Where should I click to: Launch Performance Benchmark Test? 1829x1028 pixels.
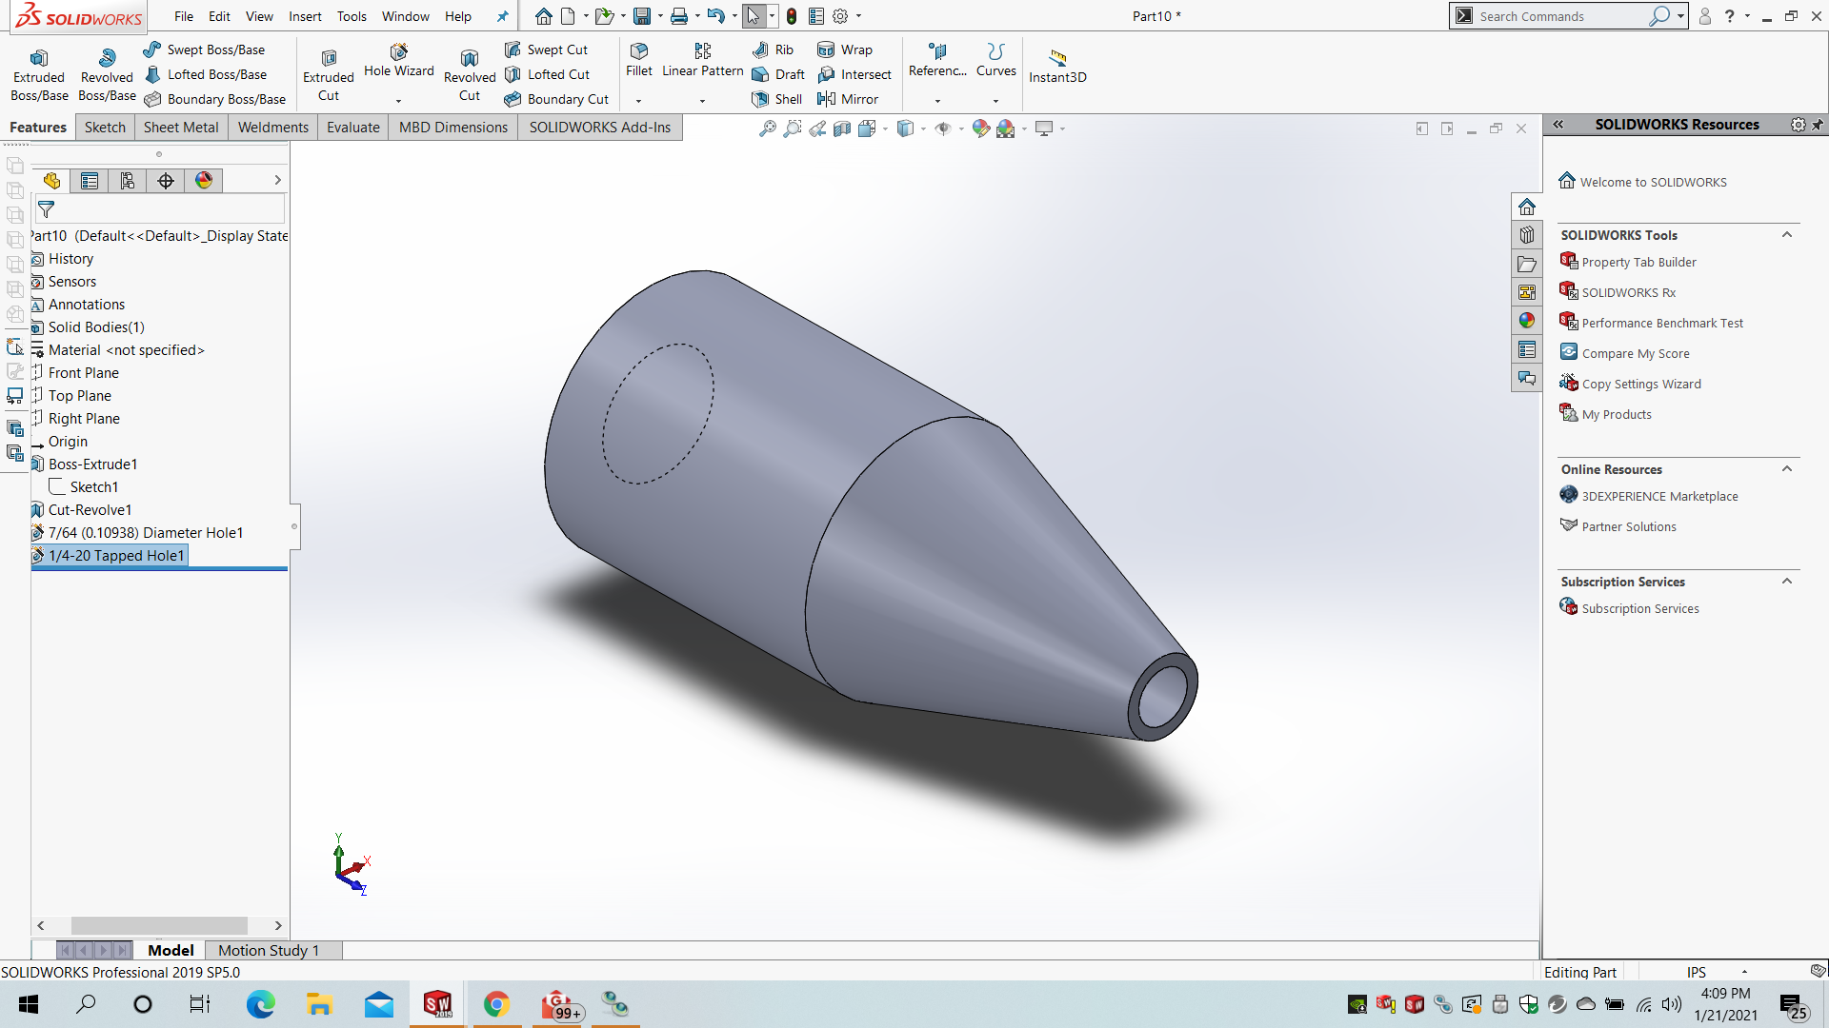[1662, 323]
